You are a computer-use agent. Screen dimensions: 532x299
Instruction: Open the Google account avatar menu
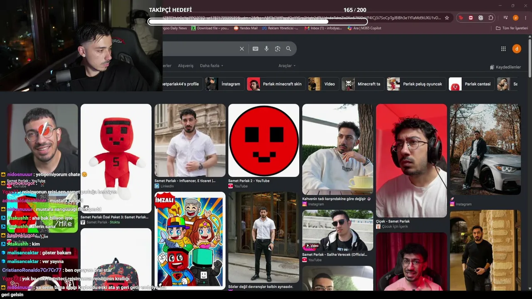click(517, 49)
